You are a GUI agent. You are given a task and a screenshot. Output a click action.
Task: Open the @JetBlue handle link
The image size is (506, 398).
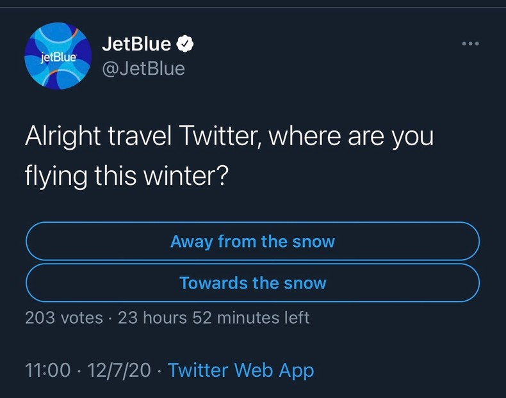[x=143, y=68]
